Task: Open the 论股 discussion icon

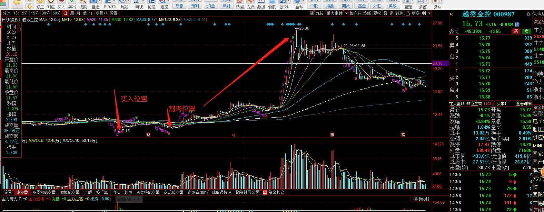Action: [151, 4]
